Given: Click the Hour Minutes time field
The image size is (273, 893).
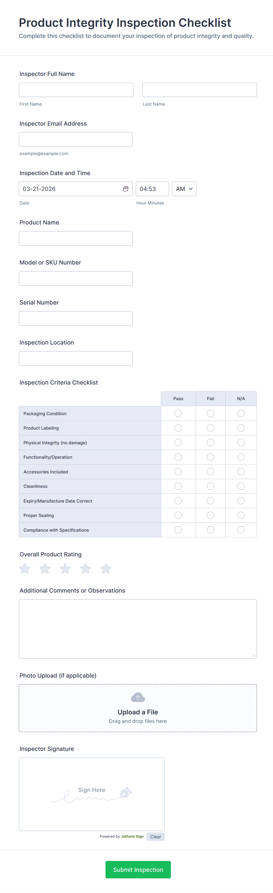Looking at the screenshot, I should coord(152,189).
